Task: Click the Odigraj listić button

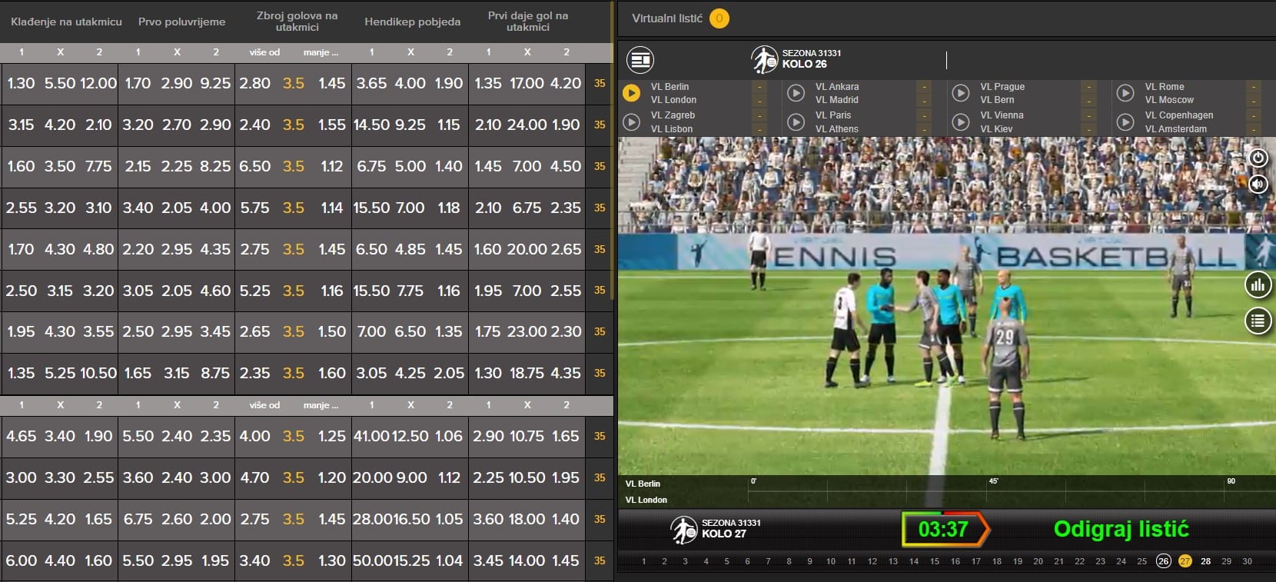Action: tap(1121, 529)
